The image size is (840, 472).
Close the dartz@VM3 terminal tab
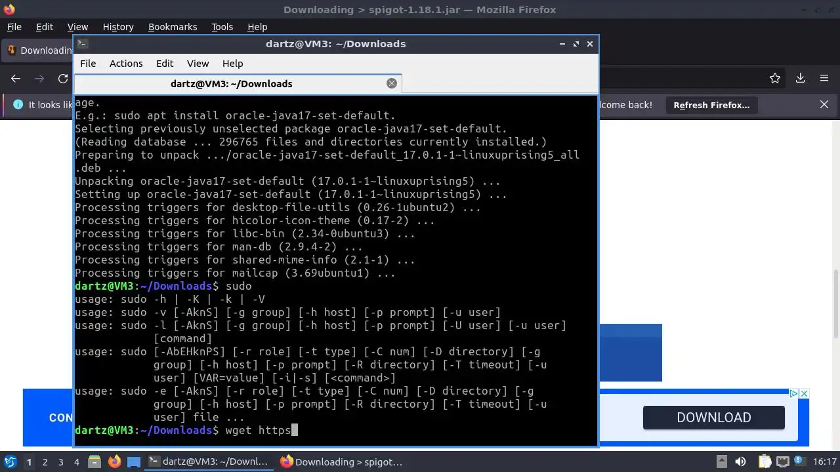392,83
